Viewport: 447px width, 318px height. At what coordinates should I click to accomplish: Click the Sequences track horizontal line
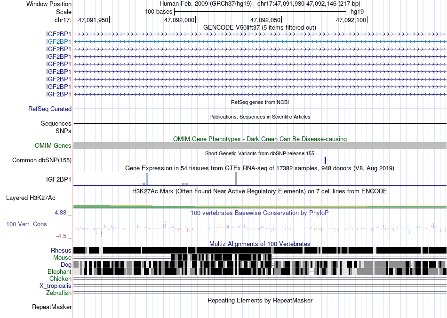pyautogui.click(x=260, y=123)
